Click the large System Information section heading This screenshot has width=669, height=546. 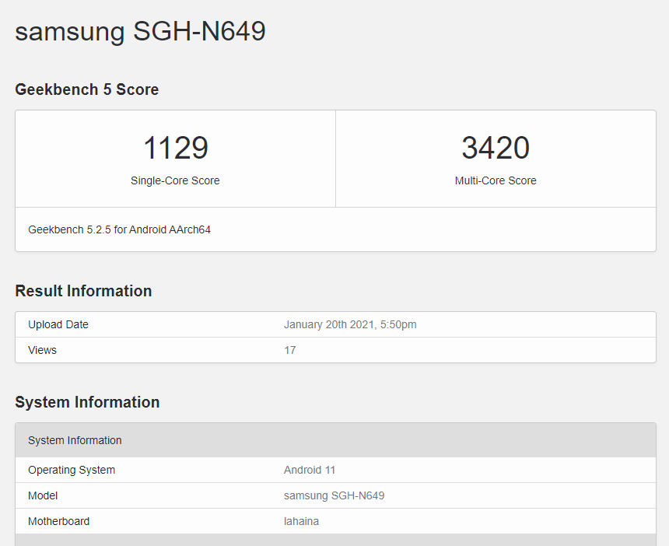pos(87,402)
